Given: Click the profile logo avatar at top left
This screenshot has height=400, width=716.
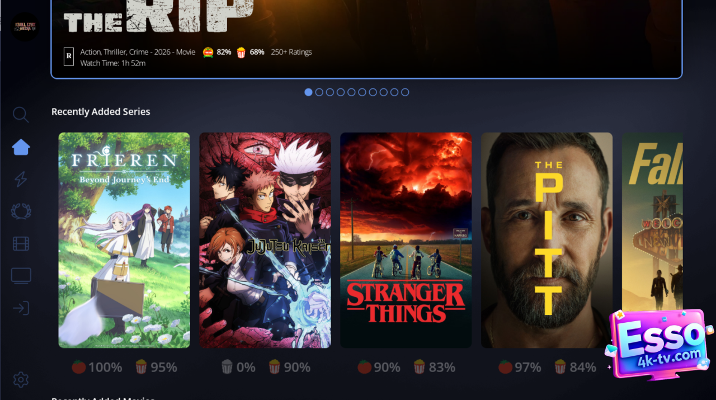Looking at the screenshot, I should (x=25, y=26).
